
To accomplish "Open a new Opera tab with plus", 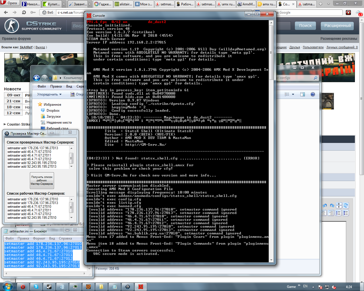I will tap(321, 4).
